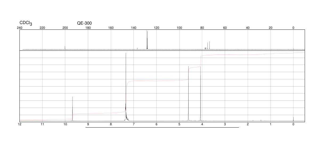The image size is (326, 141).
Task: Click the carbon peak near 73 ppm
Action: click(x=210, y=45)
